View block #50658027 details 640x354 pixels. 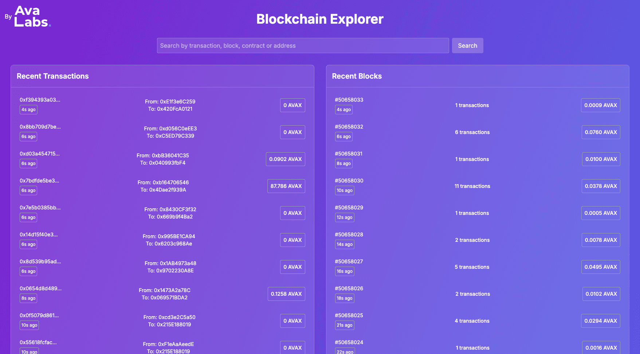point(349,261)
